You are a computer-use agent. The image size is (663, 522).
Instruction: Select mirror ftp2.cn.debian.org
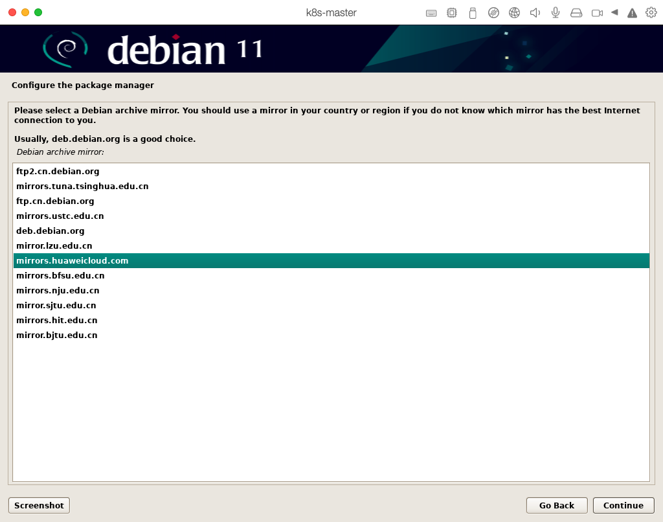coord(331,172)
